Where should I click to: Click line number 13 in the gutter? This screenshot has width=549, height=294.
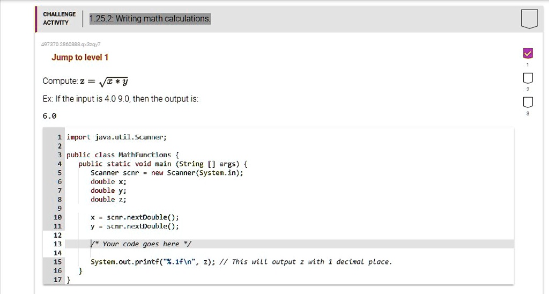[x=57, y=244]
